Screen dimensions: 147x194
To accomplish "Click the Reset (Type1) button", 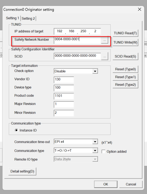I will 125,77.
